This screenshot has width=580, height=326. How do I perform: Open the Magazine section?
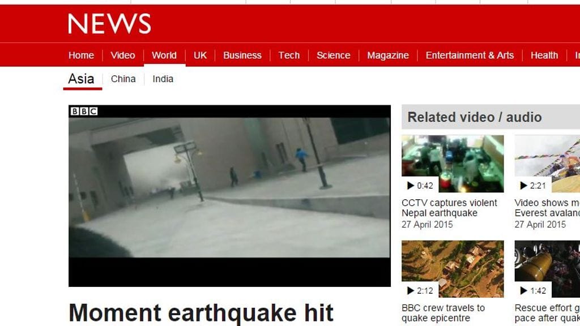click(x=388, y=55)
